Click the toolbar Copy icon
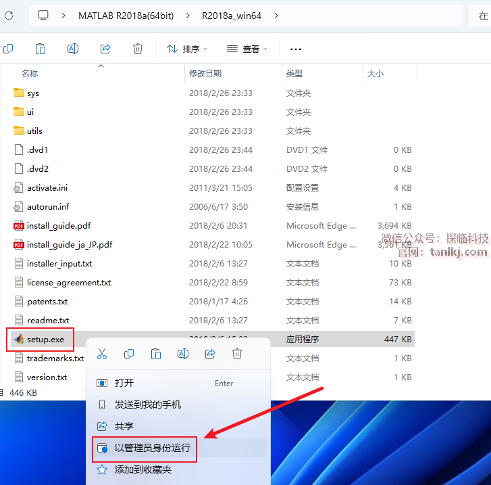This screenshot has width=491, height=485. 8,49
